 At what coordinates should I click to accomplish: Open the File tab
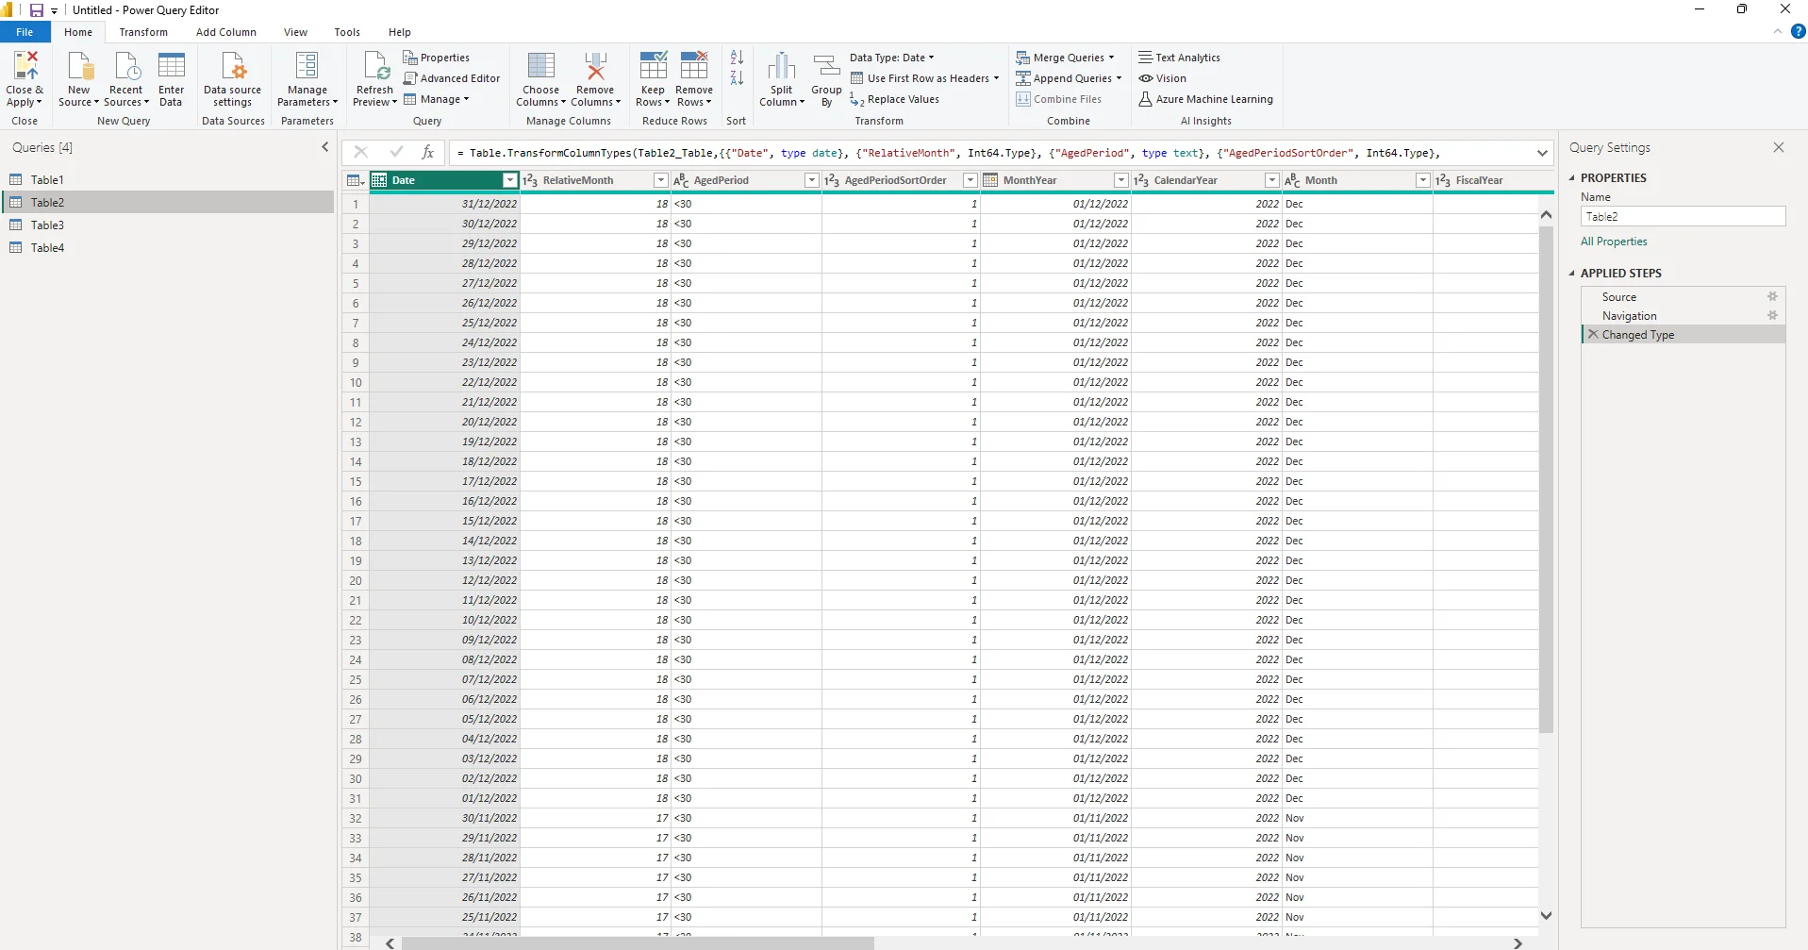coord(25,32)
